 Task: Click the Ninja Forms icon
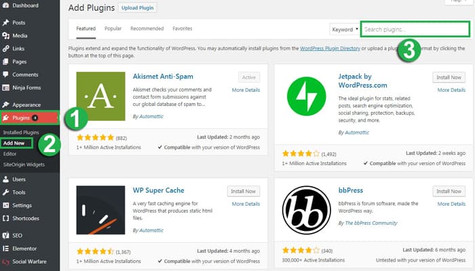point(5,88)
